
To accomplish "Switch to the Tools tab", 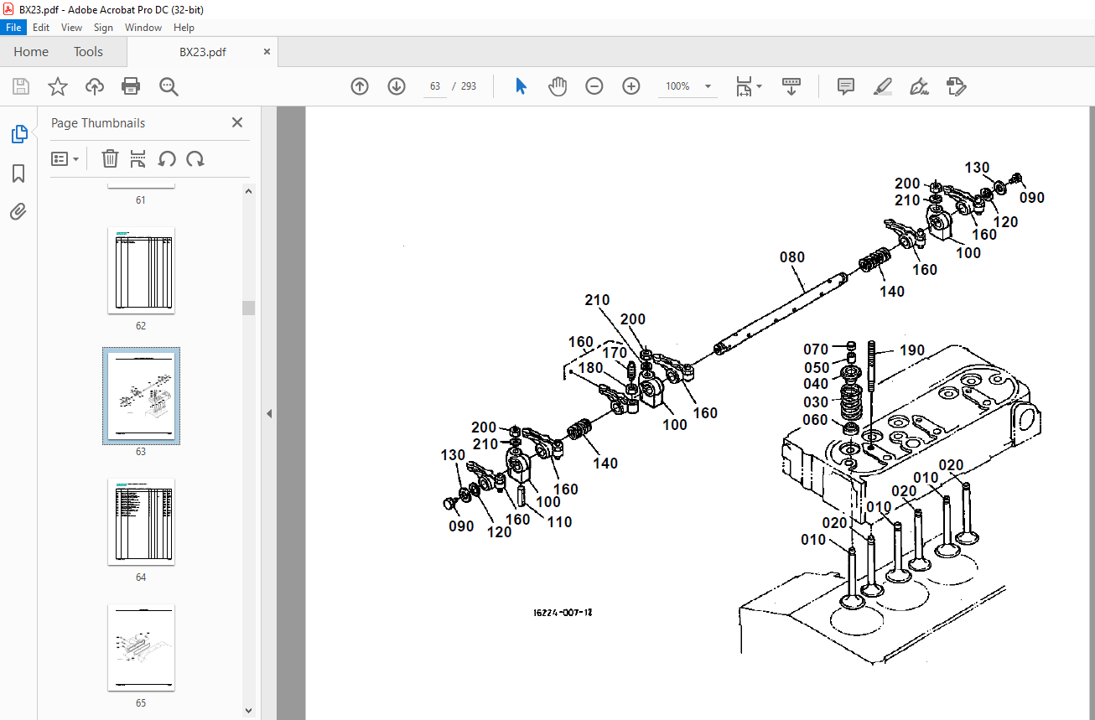I will click(x=88, y=52).
